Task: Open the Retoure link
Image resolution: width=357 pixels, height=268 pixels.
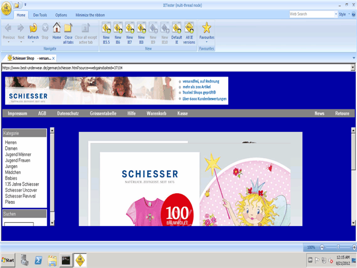Action: coord(342,113)
